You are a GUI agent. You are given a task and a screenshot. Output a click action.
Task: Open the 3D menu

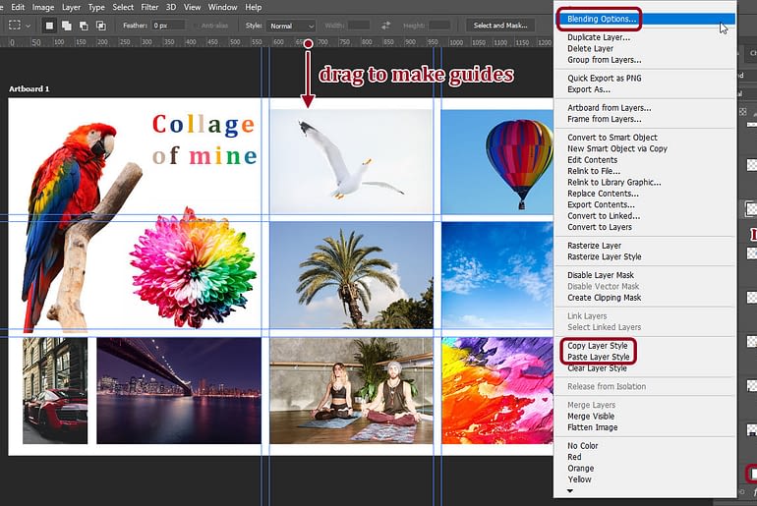tap(171, 7)
